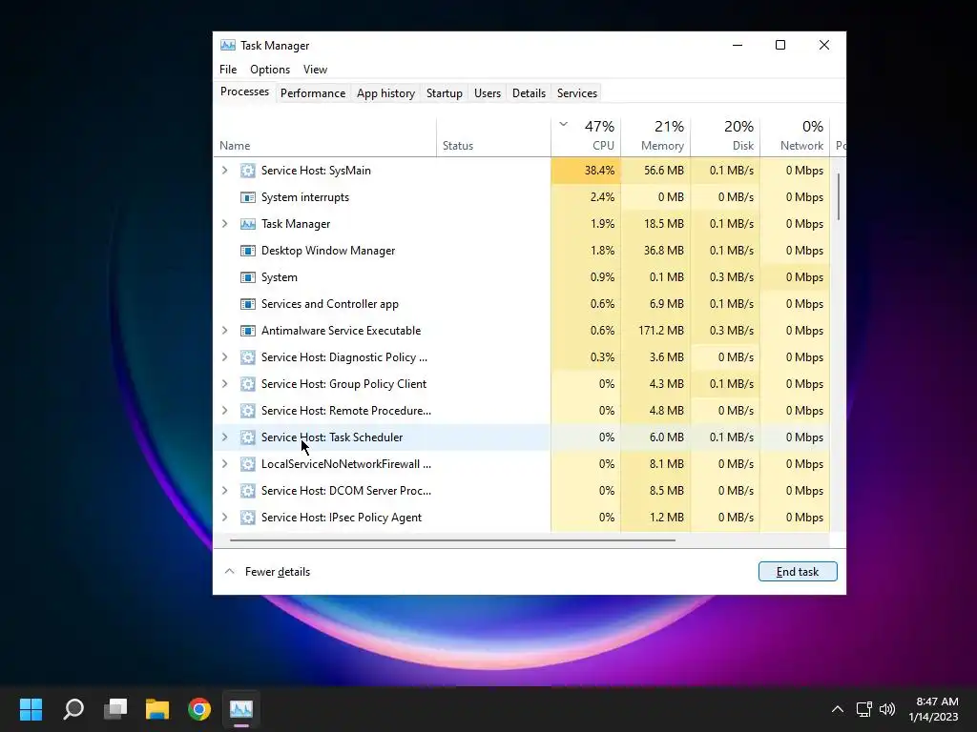Expand LocalServiceNoNetworkFirewall group

click(x=225, y=464)
